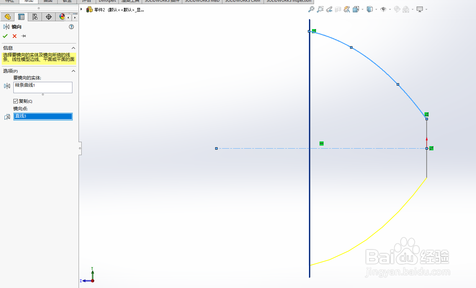The image size is (476, 288).
Task: Select the left endpoint of the centerline
Action: (216, 148)
